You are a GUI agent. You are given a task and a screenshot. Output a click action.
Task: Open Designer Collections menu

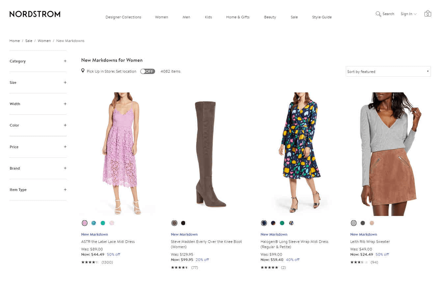[123, 17]
